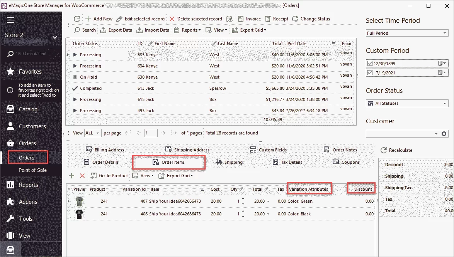Open the Billing Address tab
Image resolution: width=454 pixels, height=257 pixels.
pyautogui.click(x=106, y=149)
